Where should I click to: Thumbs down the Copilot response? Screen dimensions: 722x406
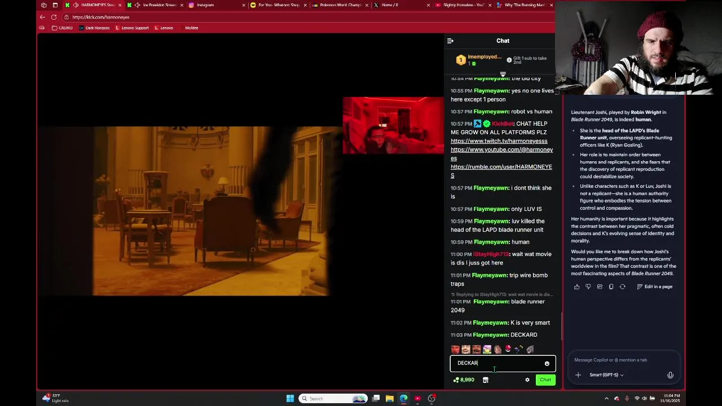[588, 287]
